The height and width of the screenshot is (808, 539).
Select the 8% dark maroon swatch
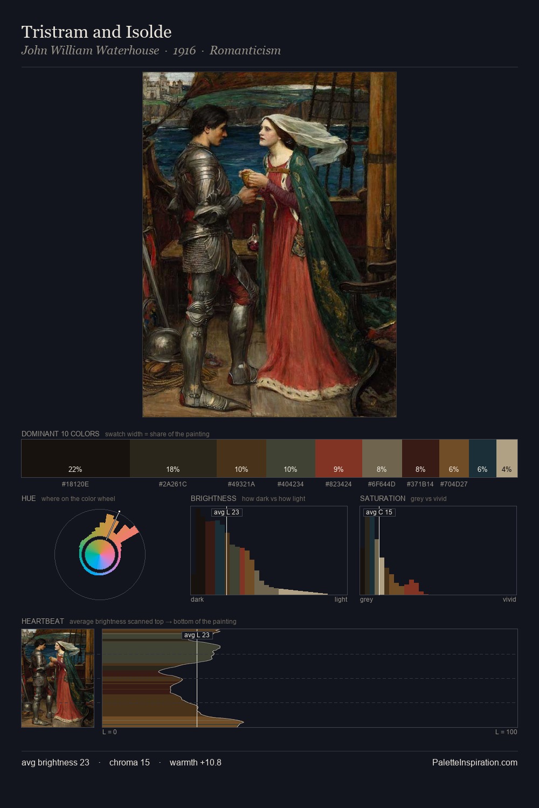[x=420, y=458]
